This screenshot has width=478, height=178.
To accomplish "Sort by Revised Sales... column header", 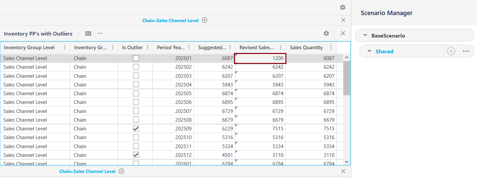I will [x=257, y=48].
